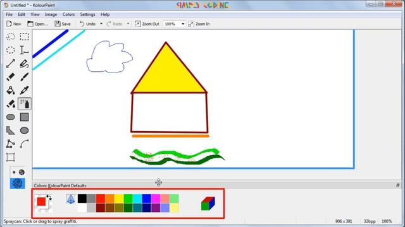Choose the smallest spray size option

[14, 172]
